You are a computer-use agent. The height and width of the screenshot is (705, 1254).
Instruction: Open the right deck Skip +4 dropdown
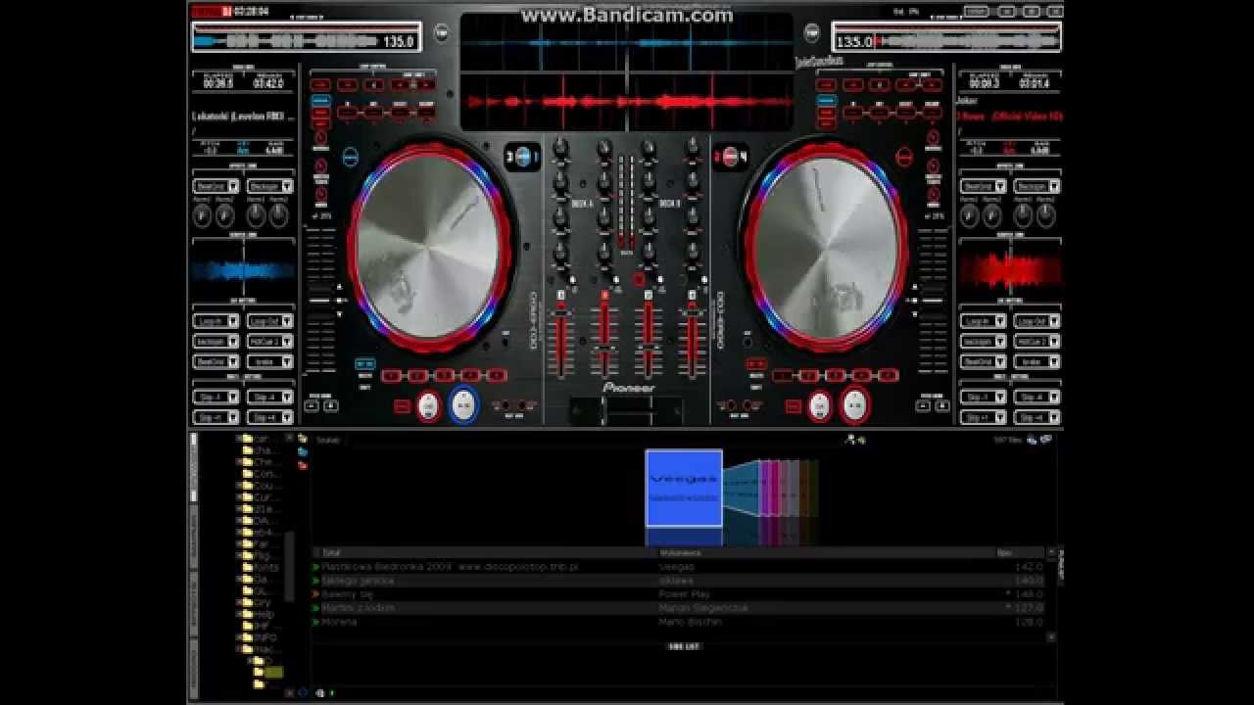(x=1037, y=416)
